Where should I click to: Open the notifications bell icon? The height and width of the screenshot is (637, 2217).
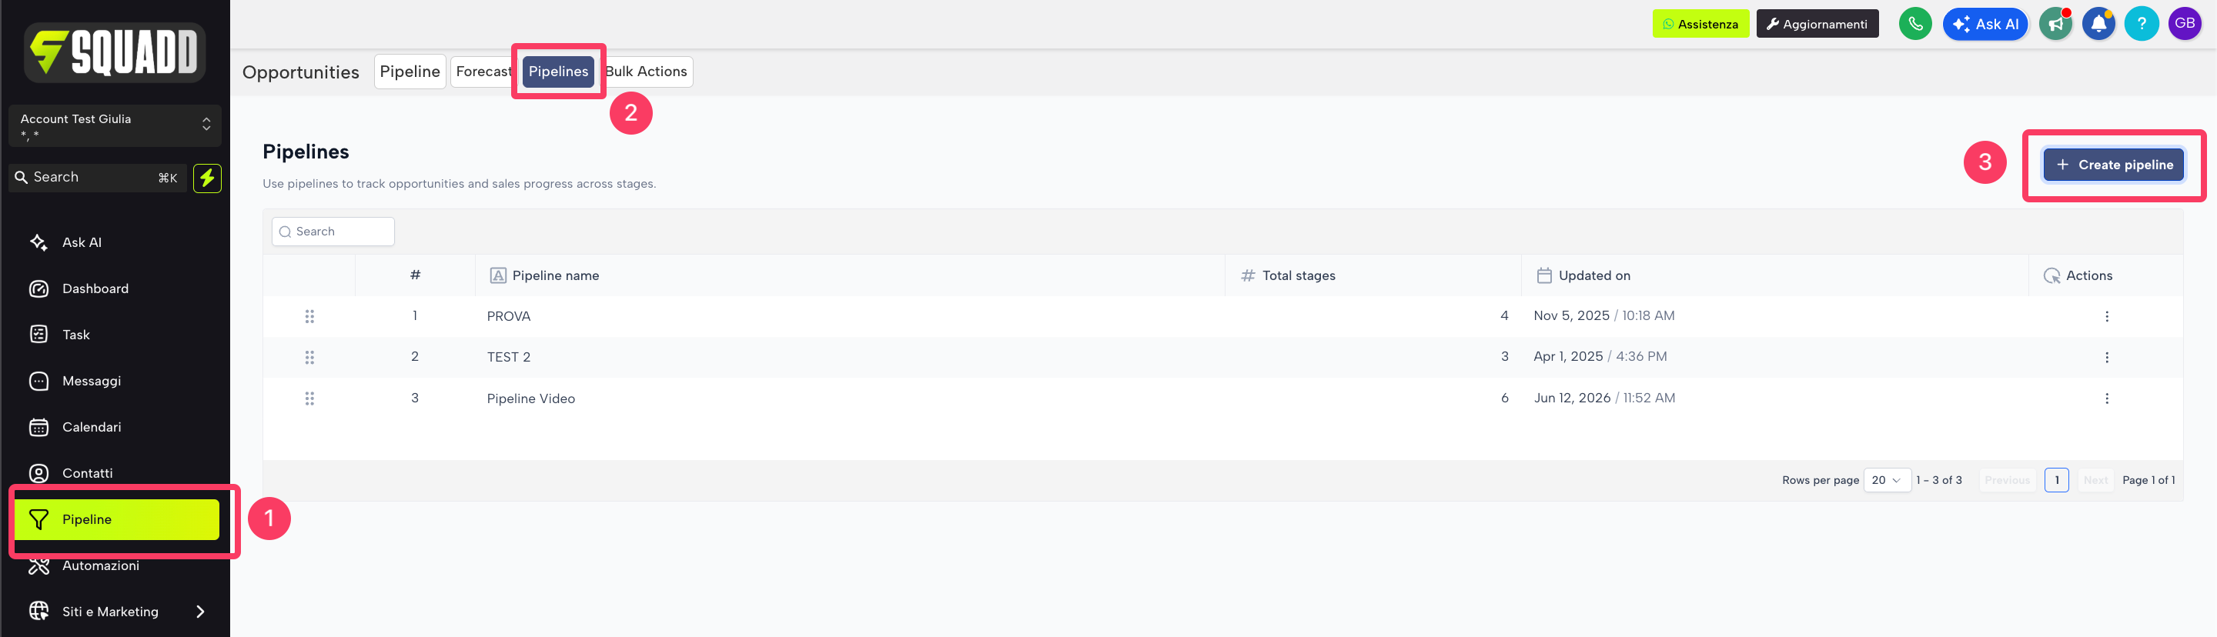pyautogui.click(x=2098, y=24)
